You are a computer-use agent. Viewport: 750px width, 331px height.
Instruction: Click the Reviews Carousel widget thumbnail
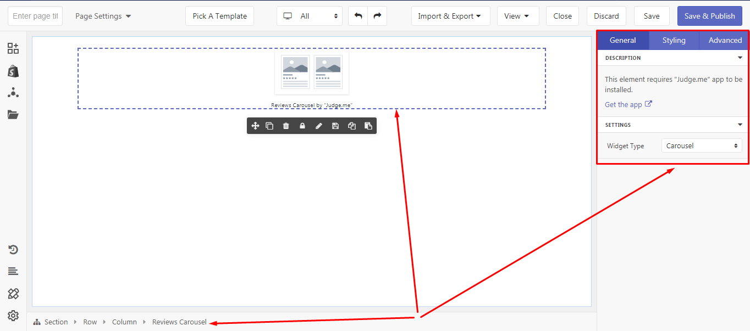311,72
